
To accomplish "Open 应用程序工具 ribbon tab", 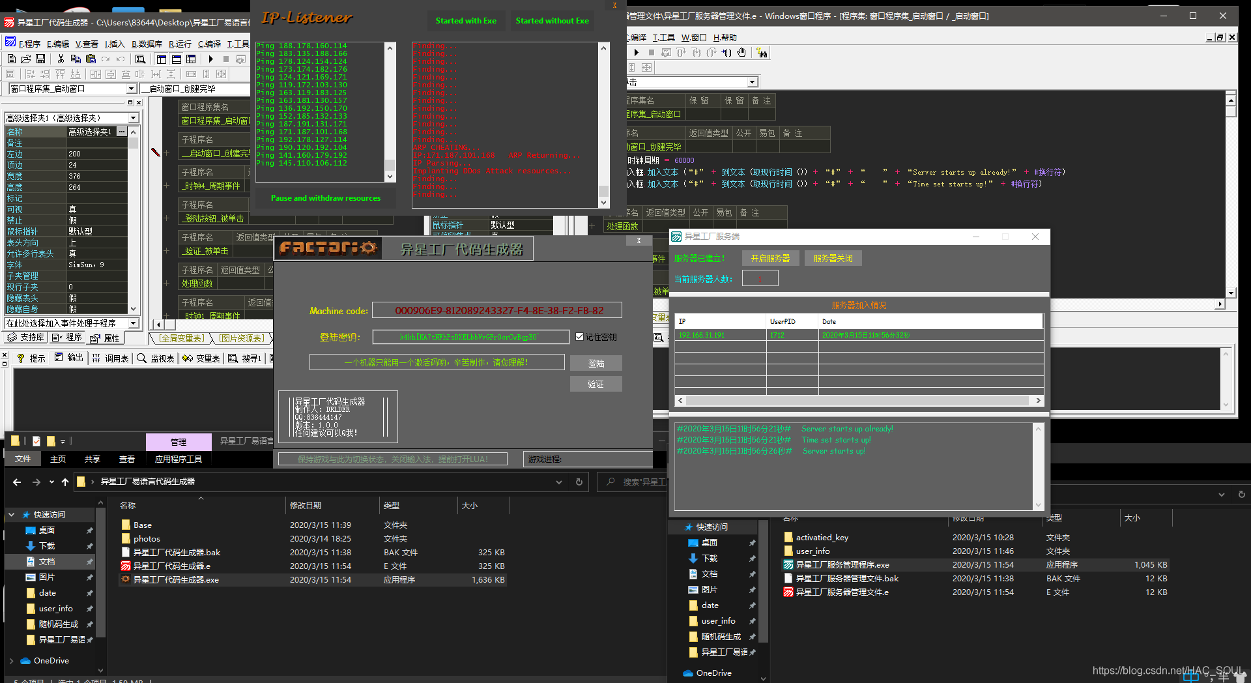I will coord(178,459).
